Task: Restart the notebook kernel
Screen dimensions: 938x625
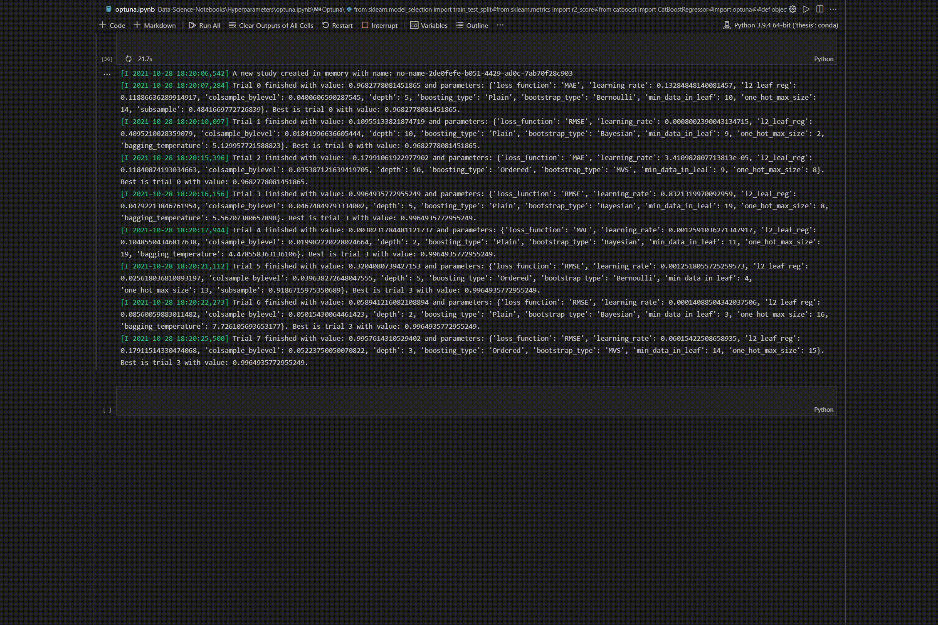Action: pos(337,25)
